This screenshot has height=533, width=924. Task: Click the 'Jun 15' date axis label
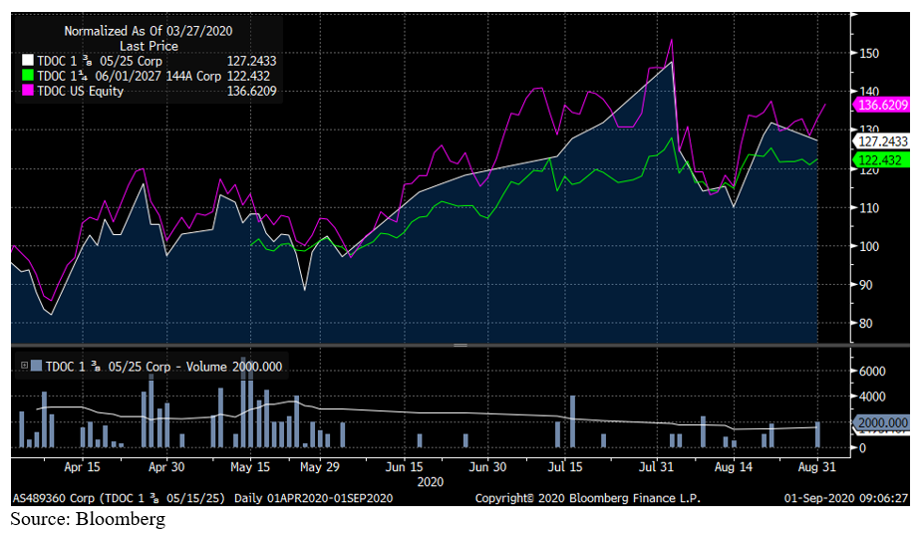pyautogui.click(x=405, y=467)
